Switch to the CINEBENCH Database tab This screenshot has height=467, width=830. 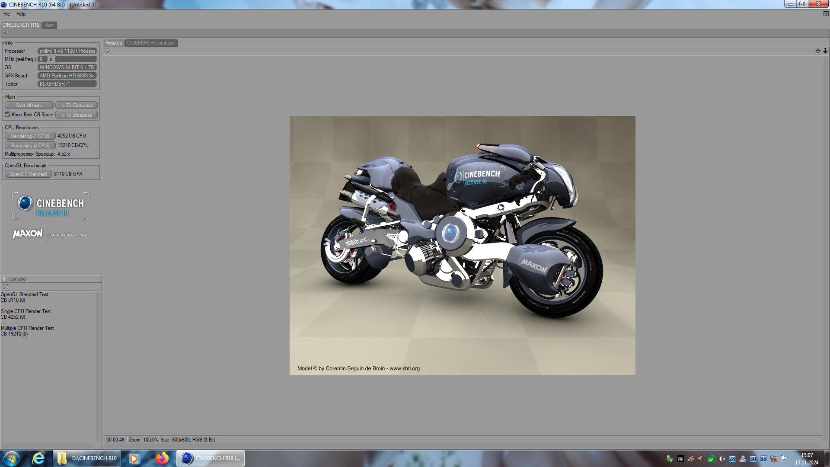point(150,43)
